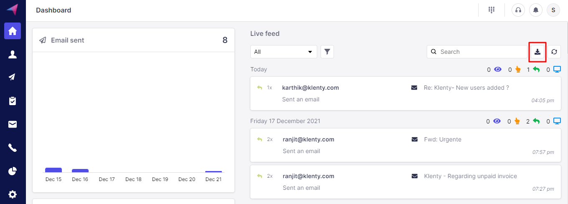Open the Settings gear icon
This screenshot has width=568, height=204.
click(13, 194)
